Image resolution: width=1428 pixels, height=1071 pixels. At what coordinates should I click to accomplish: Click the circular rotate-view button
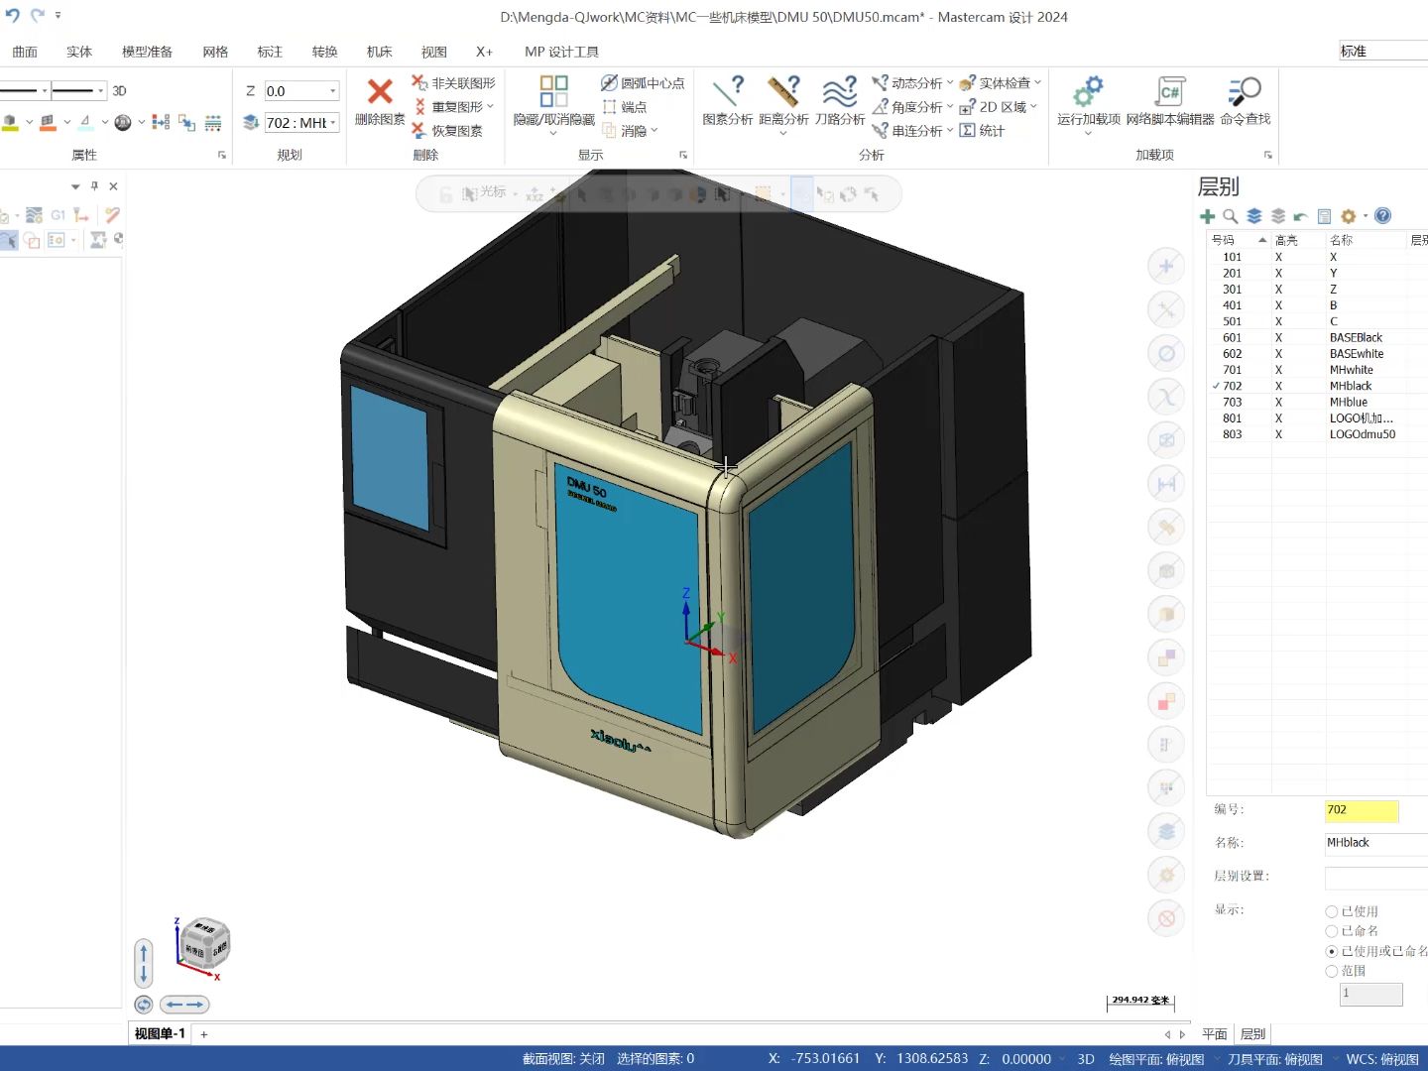[x=144, y=1005]
